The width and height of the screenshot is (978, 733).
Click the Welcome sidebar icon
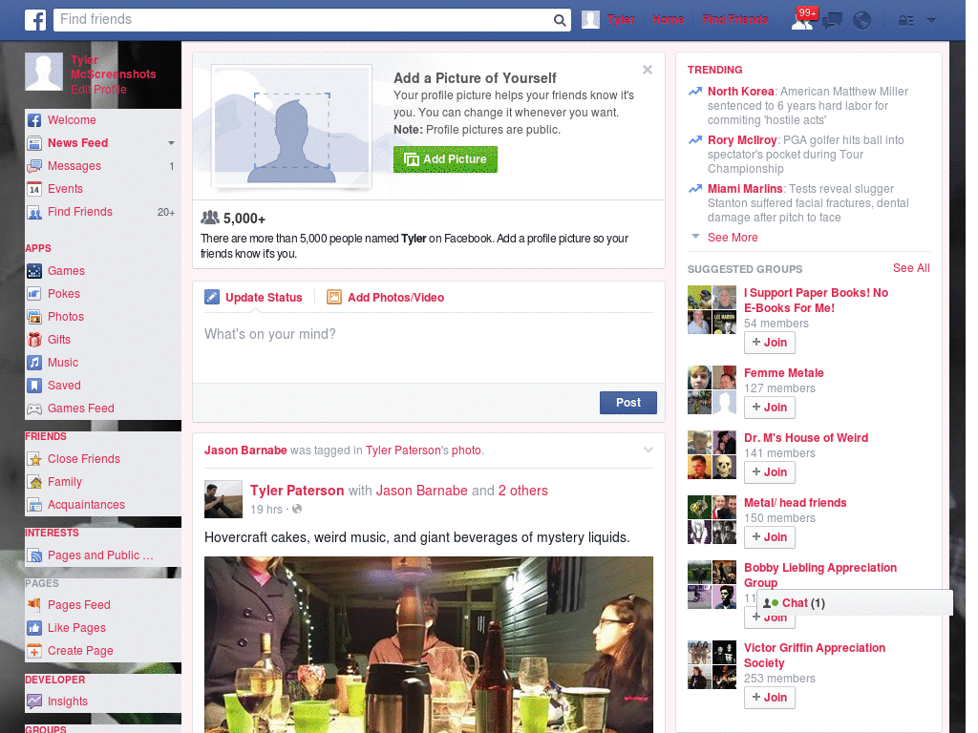click(x=34, y=120)
